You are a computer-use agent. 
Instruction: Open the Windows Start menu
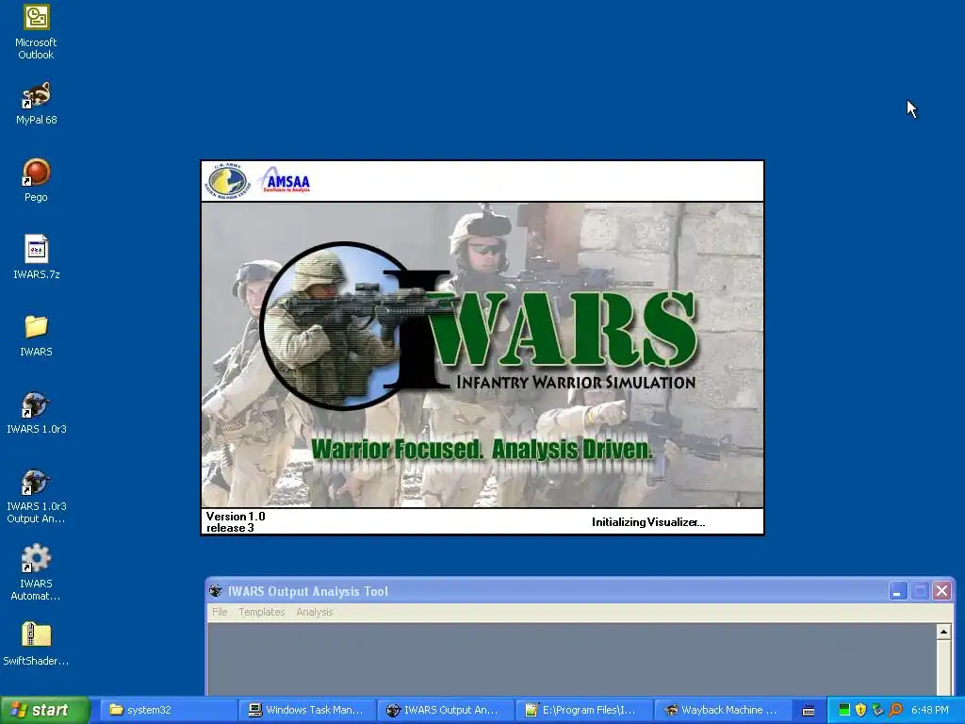44,710
